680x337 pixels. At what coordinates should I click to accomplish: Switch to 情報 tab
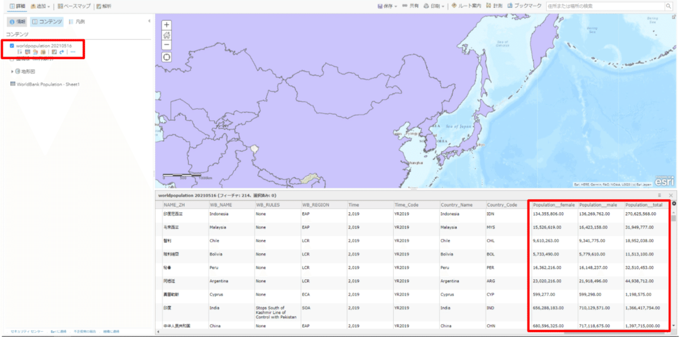tap(17, 22)
